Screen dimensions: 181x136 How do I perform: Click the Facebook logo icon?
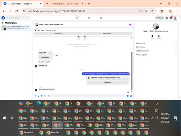pos(3,18)
